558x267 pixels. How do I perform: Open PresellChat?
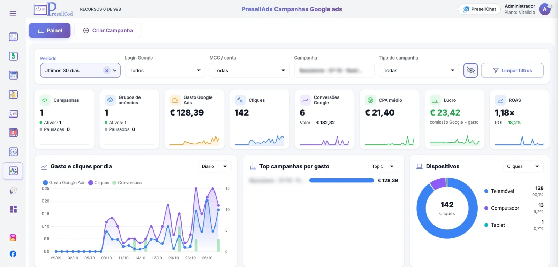(479, 9)
